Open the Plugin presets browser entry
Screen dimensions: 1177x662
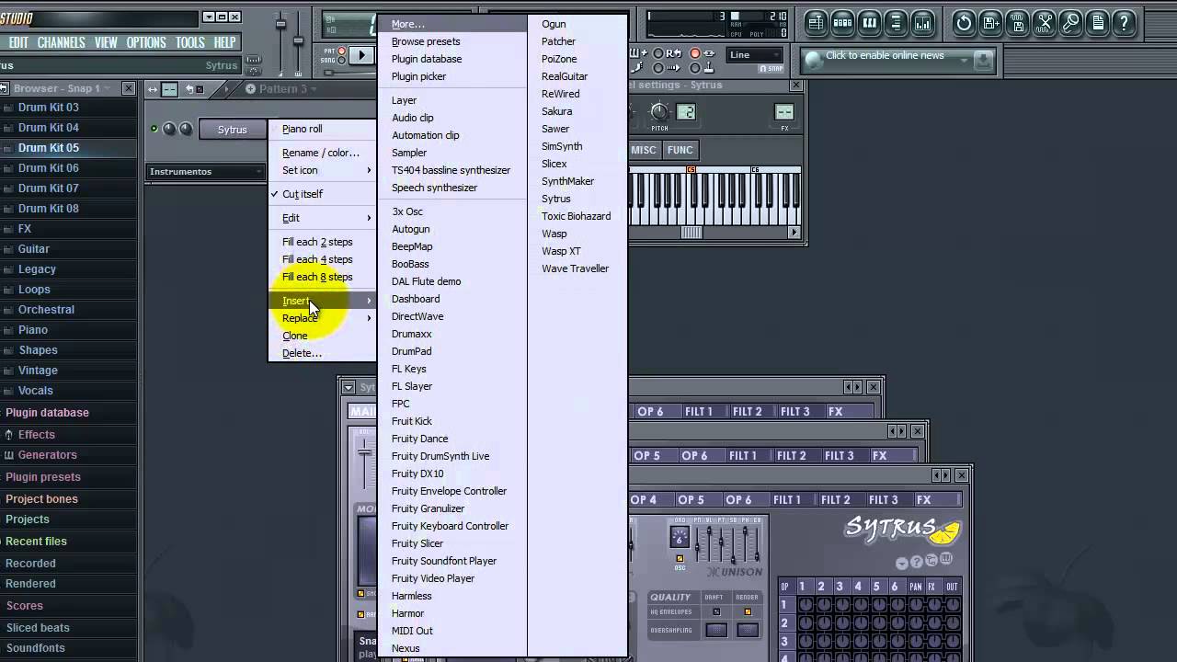pyautogui.click(x=43, y=477)
